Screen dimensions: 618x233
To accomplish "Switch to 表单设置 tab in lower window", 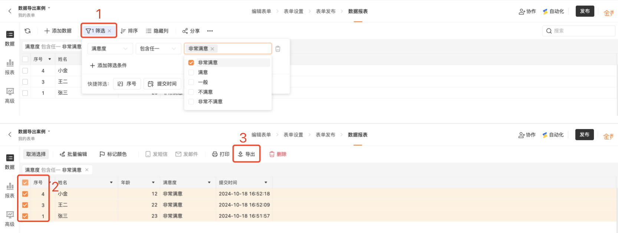I will (x=293, y=135).
